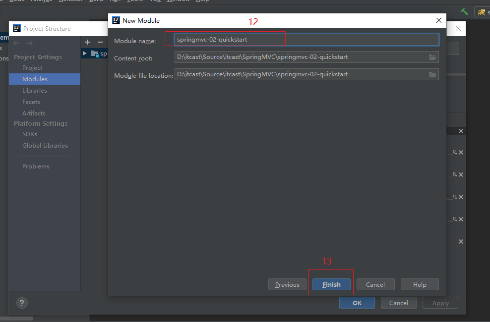Select Problems in the sidebar
The height and width of the screenshot is (322, 490).
[36, 166]
